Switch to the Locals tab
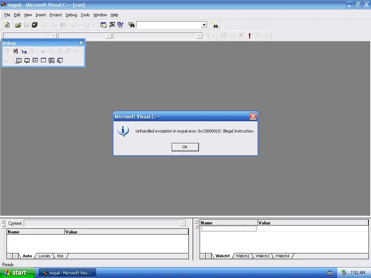This screenshot has height=278, width=371. click(x=44, y=256)
